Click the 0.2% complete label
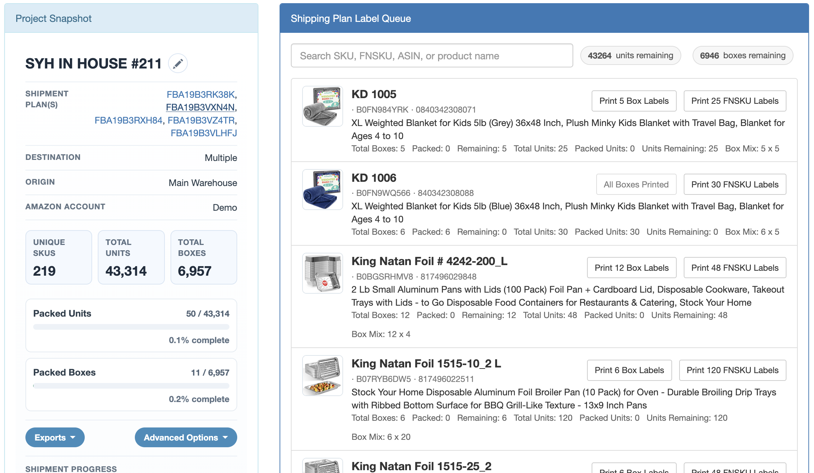Image resolution: width=814 pixels, height=473 pixels. click(x=199, y=399)
